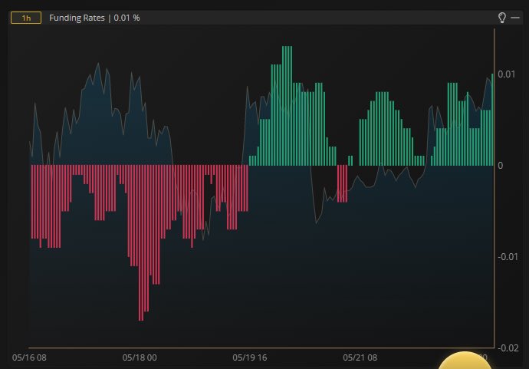The image size is (529, 369).
Task: Collapse the Funding Rates panel with minus icon
Action: 515,18
